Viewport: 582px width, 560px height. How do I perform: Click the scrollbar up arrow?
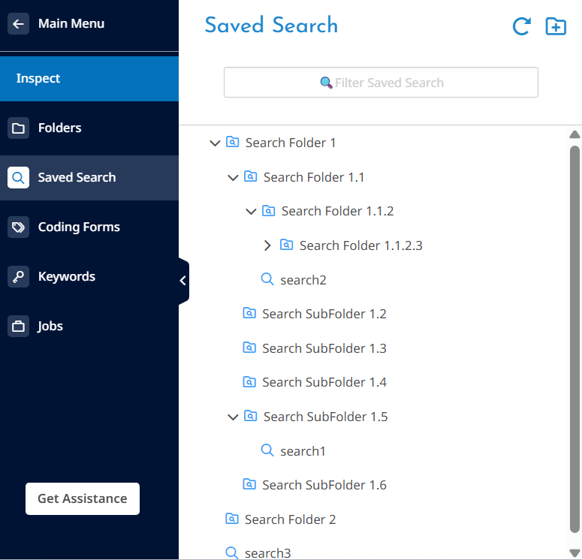pyautogui.click(x=574, y=135)
